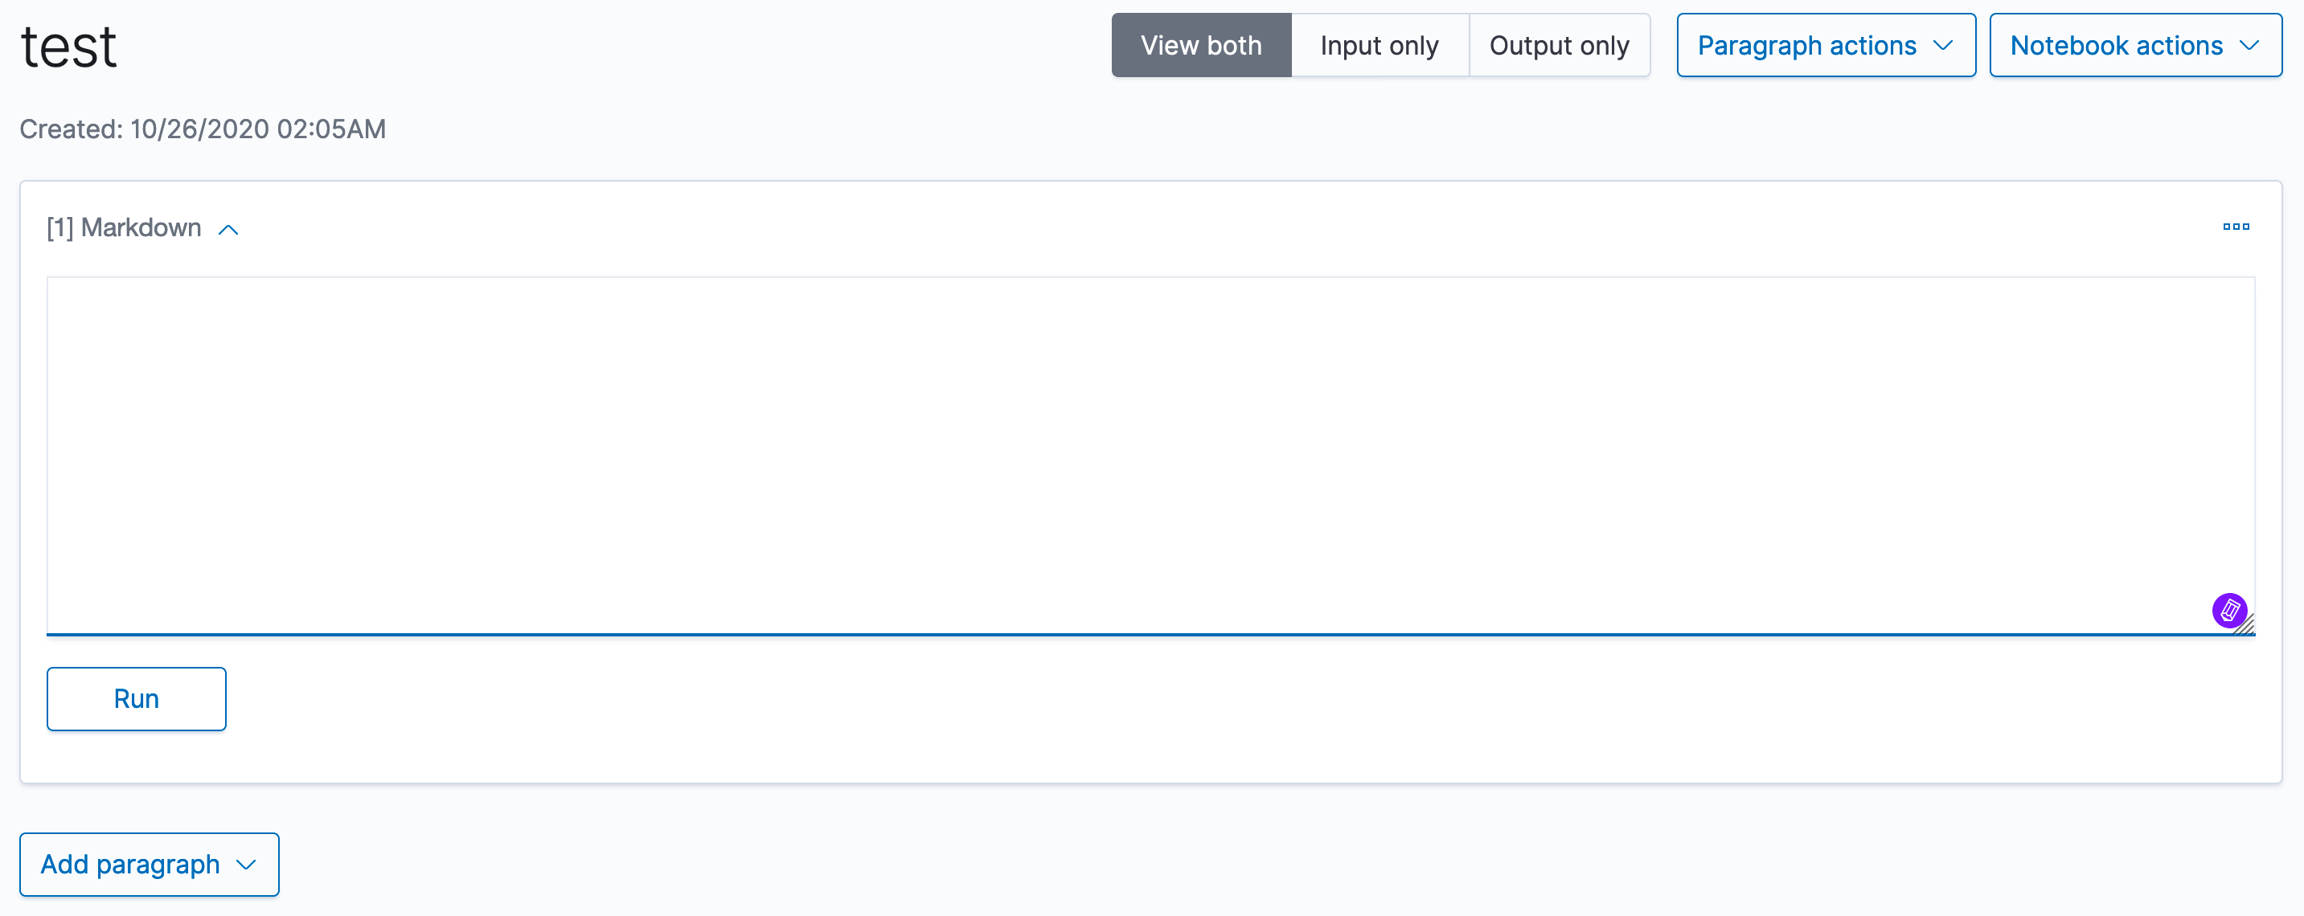Viewport: 2304px width, 916px height.
Task: Click the resize grip at the editor's corner
Action: click(x=2246, y=626)
